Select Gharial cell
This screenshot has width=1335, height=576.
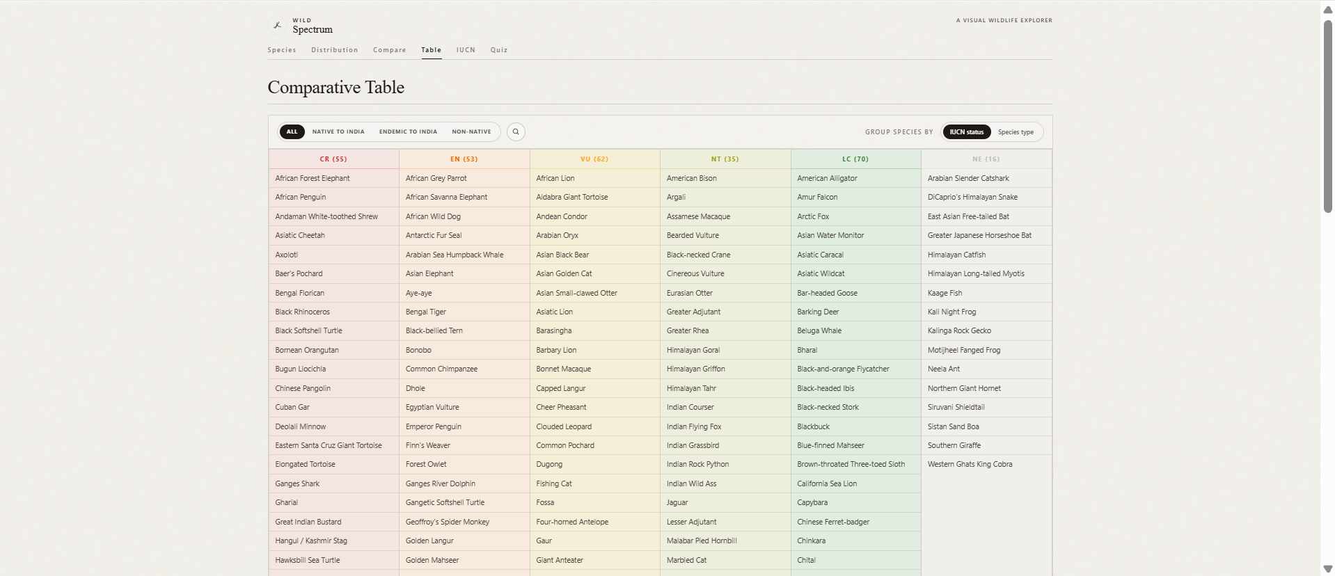click(333, 502)
